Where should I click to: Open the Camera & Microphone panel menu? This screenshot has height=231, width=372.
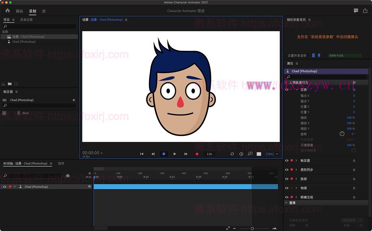(x=309, y=20)
